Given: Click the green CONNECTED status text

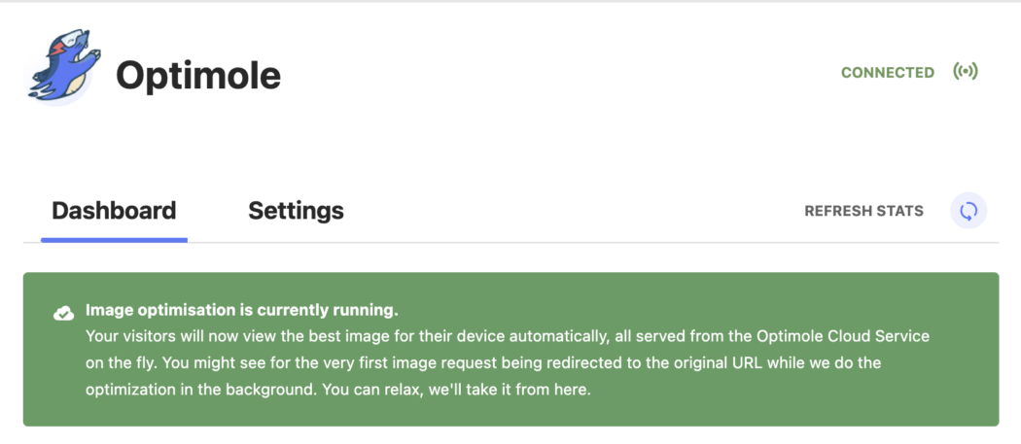Looking at the screenshot, I should [888, 72].
